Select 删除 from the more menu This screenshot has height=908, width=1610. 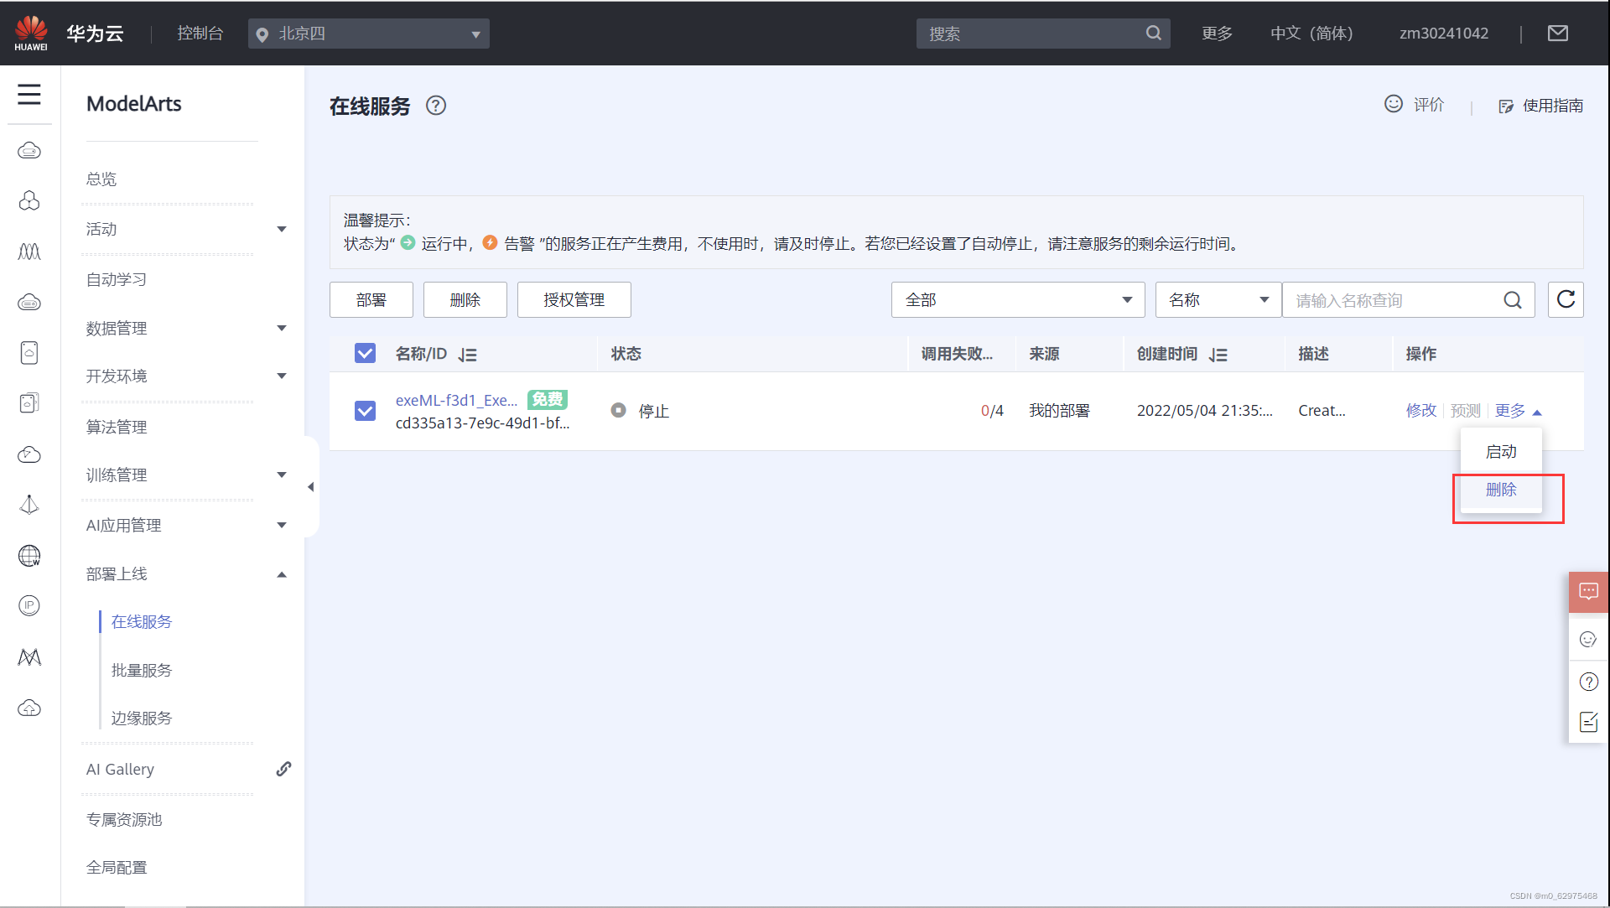click(1501, 490)
